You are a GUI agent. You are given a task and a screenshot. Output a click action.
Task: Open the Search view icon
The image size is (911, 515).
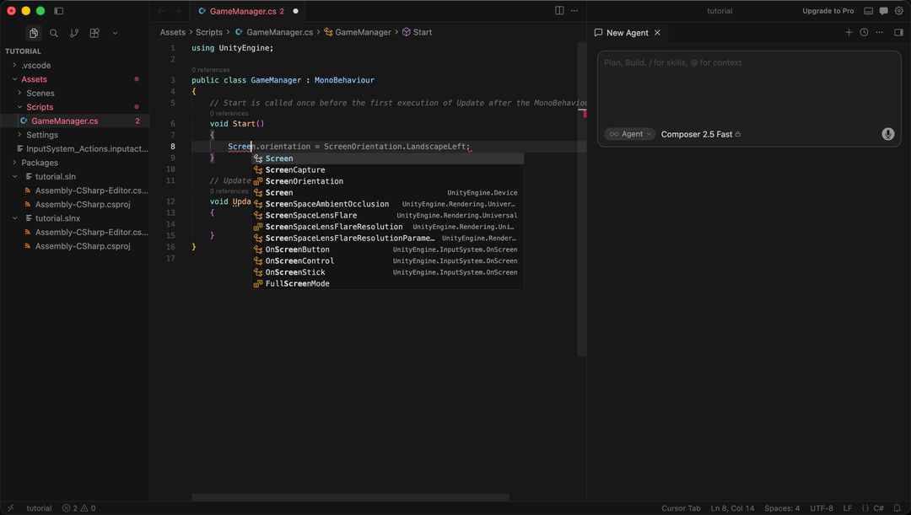(x=54, y=33)
